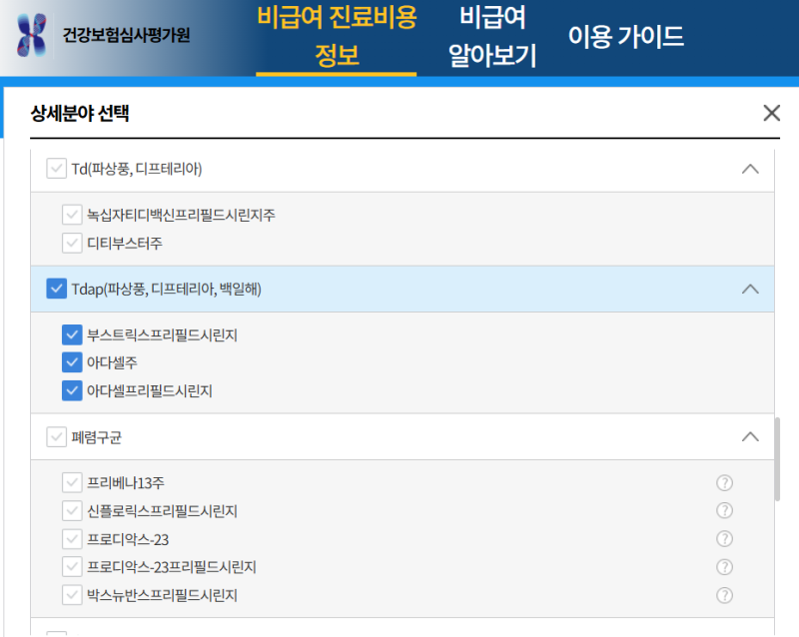Click the 디티부스터주 label text

tap(124, 243)
